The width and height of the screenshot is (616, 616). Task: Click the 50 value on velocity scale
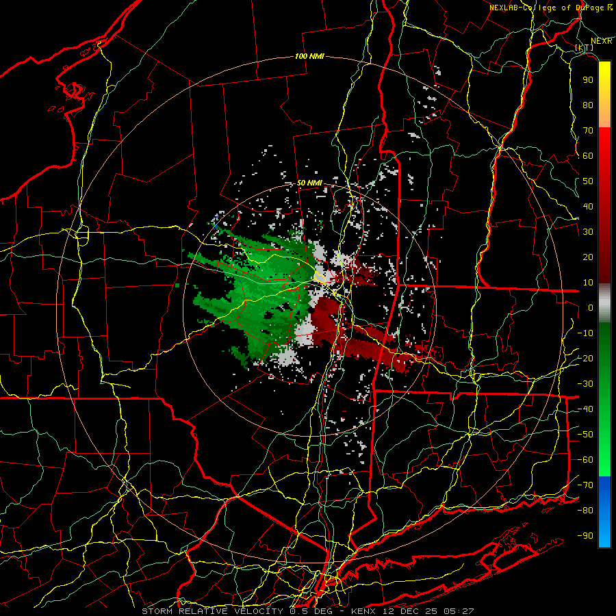click(588, 181)
